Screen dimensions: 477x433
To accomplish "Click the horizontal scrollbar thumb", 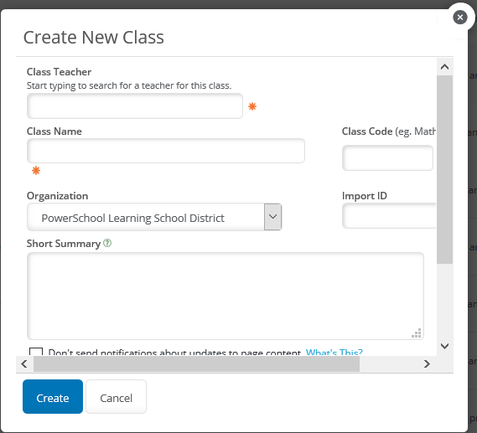I will tap(196, 363).
